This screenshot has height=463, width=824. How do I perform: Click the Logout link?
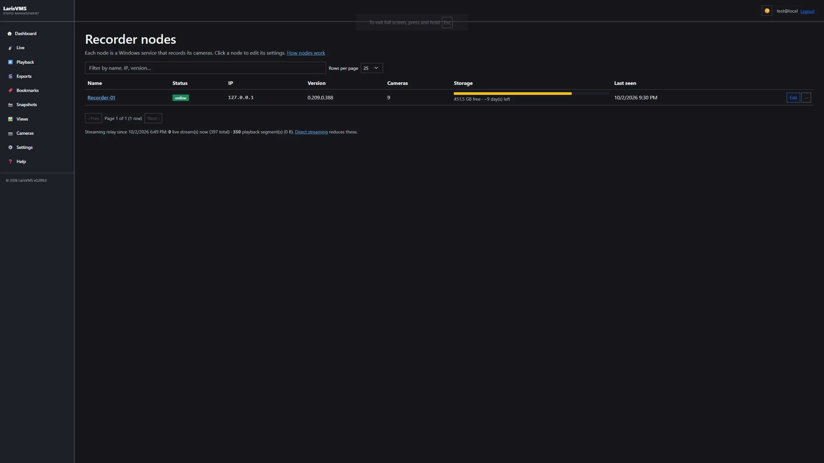807,11
